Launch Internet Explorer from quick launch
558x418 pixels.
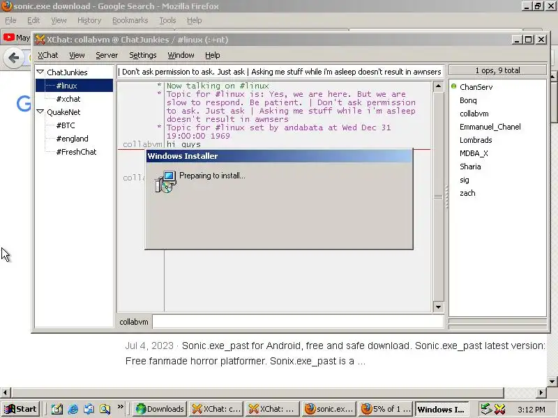[73, 409]
